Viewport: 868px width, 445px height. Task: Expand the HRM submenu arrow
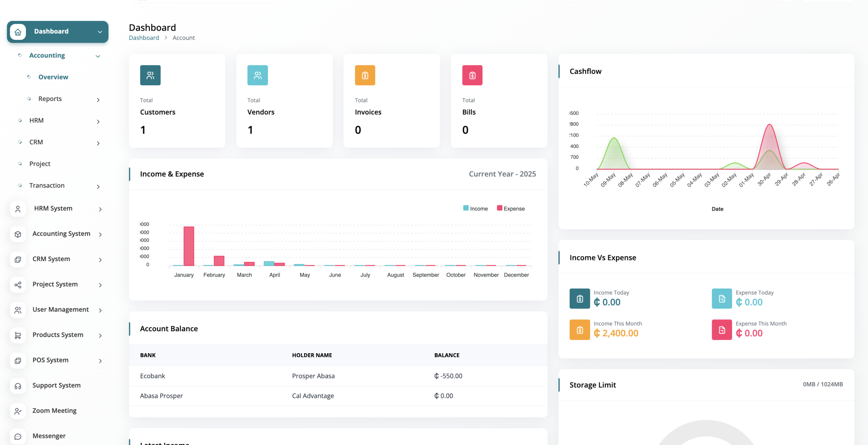click(98, 122)
